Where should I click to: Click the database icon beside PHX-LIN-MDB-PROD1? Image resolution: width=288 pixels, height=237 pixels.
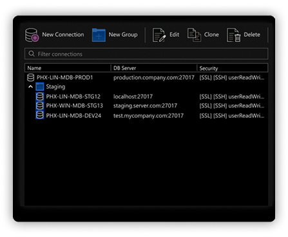[x=30, y=77]
